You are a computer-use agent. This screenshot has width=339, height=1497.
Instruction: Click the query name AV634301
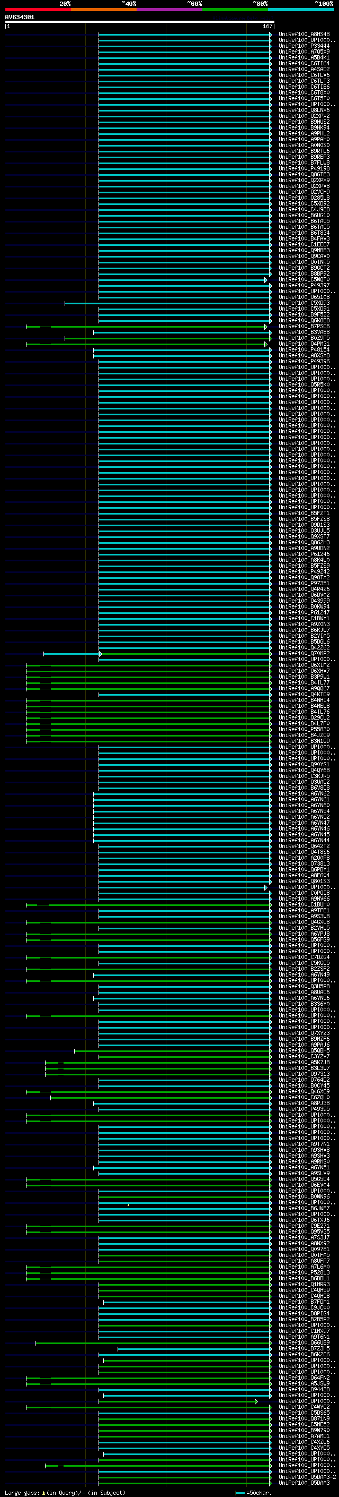[20, 18]
